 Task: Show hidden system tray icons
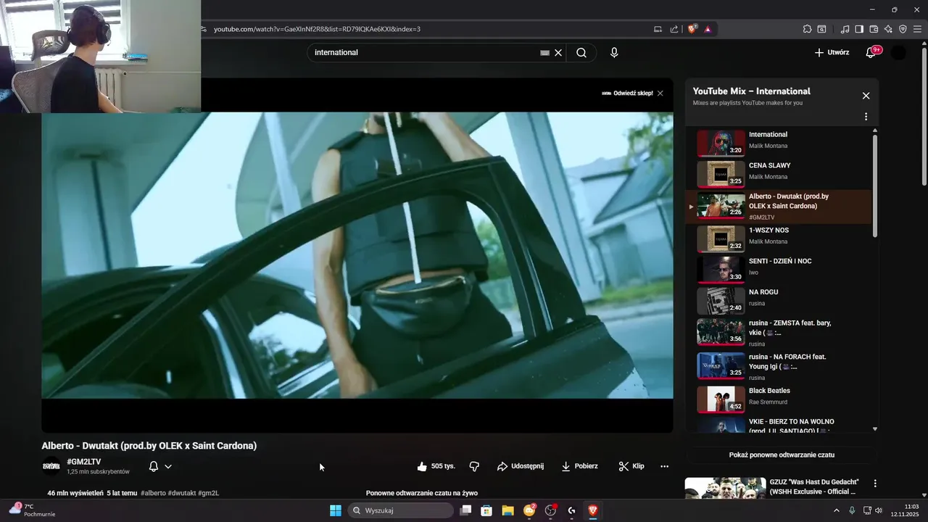point(837,510)
